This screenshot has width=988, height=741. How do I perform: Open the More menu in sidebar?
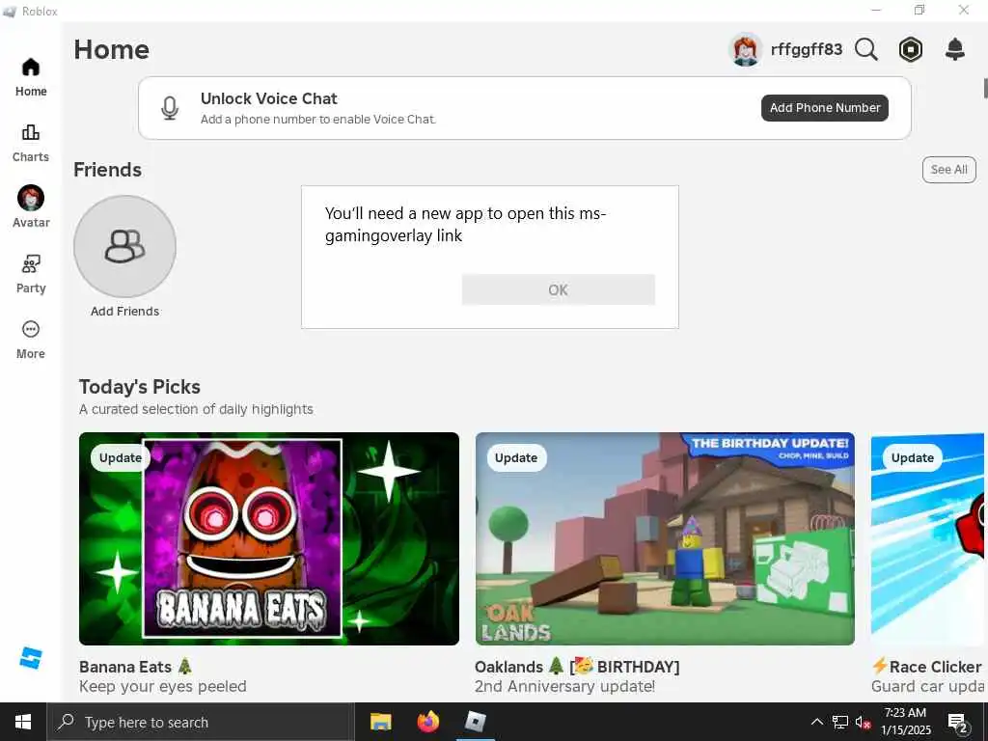pyautogui.click(x=30, y=340)
